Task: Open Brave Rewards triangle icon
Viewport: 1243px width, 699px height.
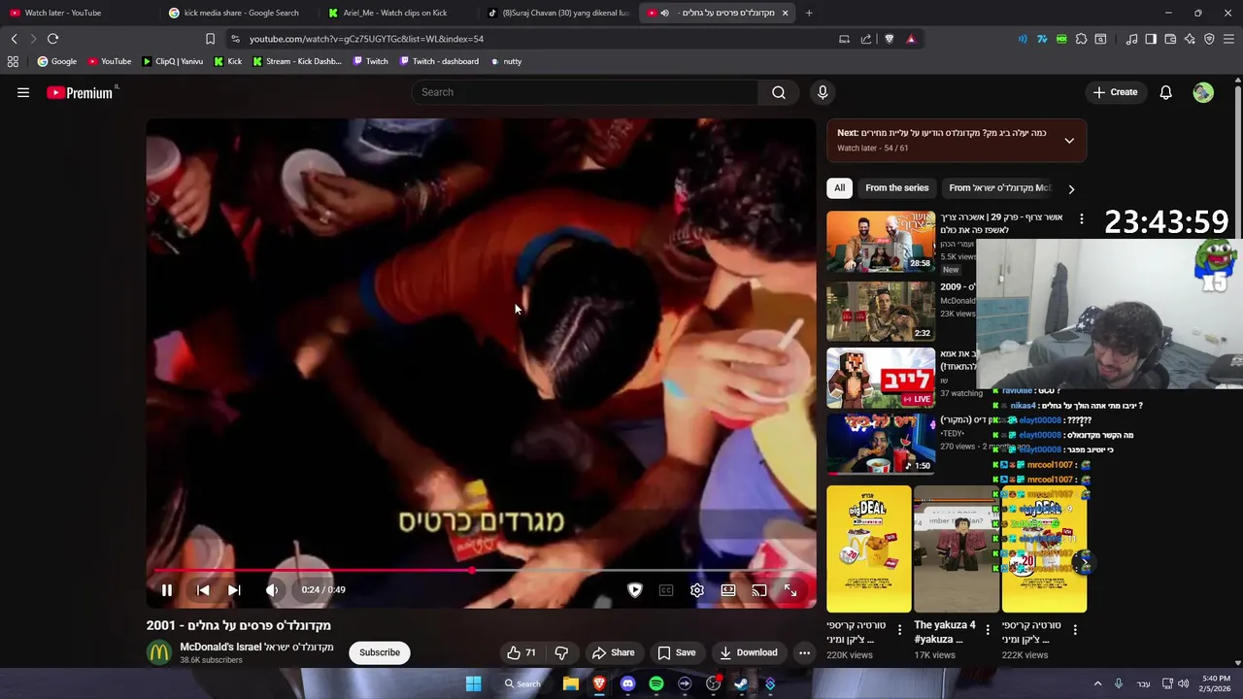Action: (x=911, y=39)
